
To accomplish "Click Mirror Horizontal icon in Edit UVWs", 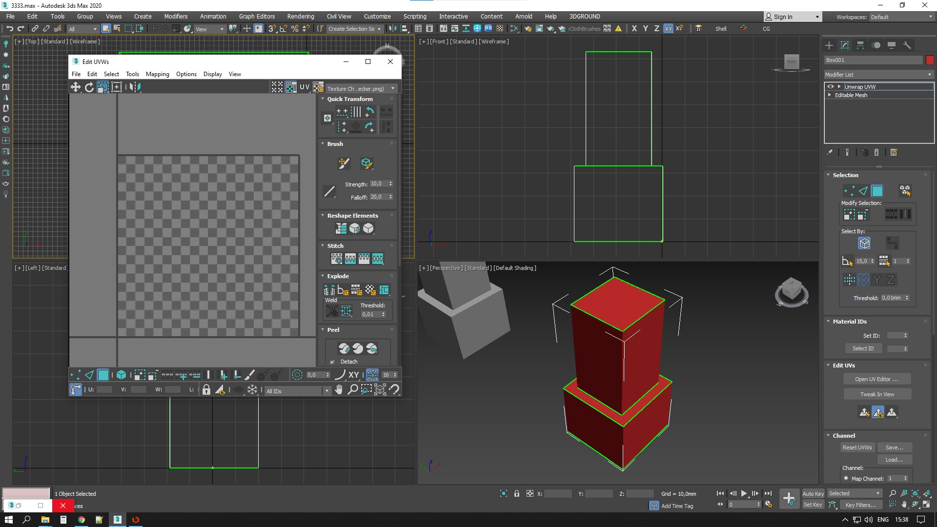I will tap(135, 87).
